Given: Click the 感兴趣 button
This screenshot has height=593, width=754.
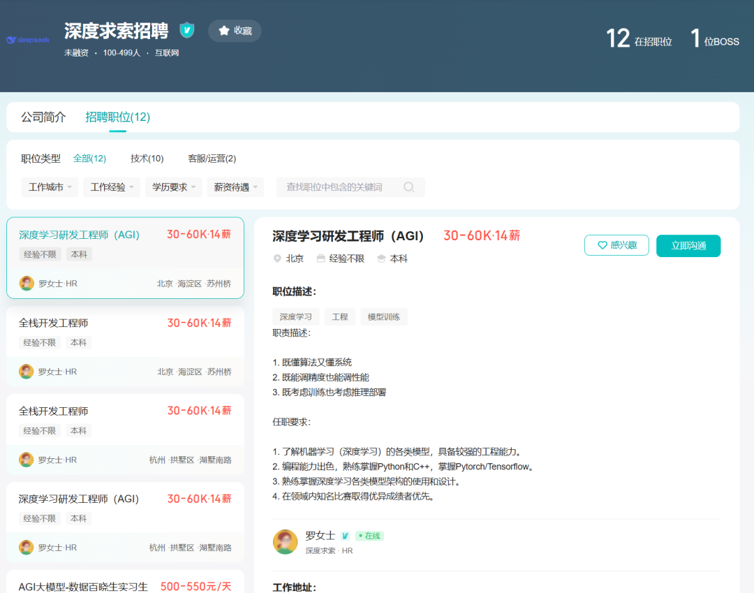Looking at the screenshot, I should (x=616, y=245).
